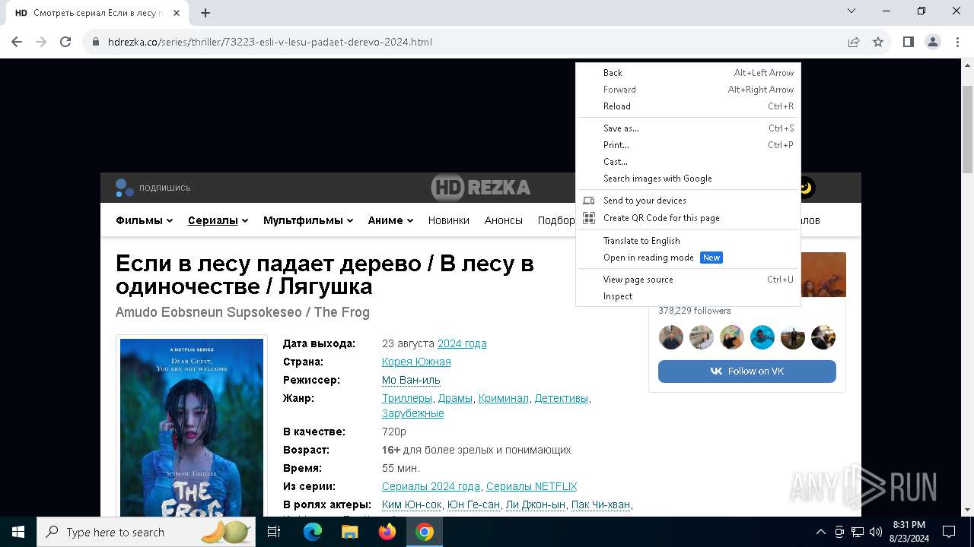Click the подпишись subscribe link
Image resolution: width=974 pixels, height=547 pixels.
pyautogui.click(x=153, y=188)
